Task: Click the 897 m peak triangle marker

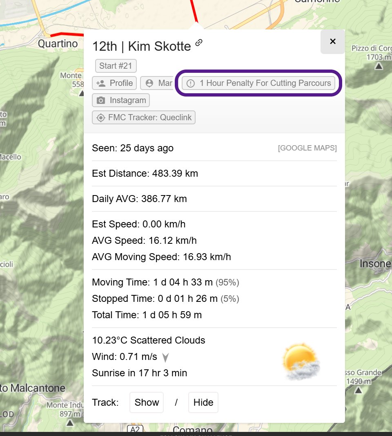Action: 70,423
